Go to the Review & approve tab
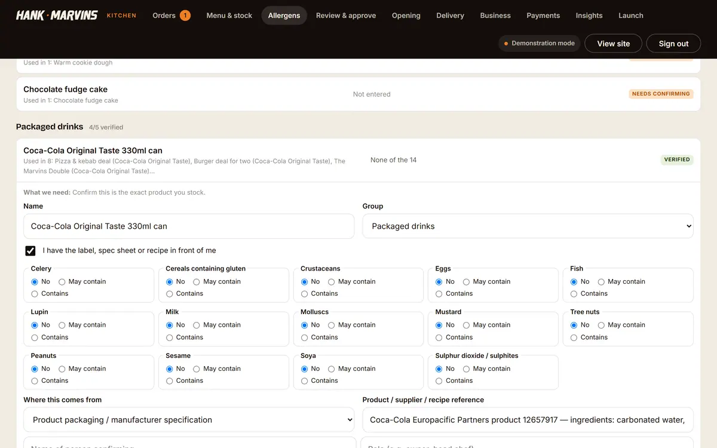Viewport: 717px width, 448px height. click(x=346, y=16)
